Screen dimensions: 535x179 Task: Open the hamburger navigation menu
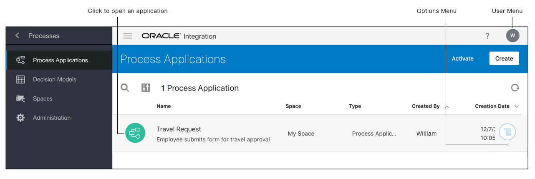[128, 36]
